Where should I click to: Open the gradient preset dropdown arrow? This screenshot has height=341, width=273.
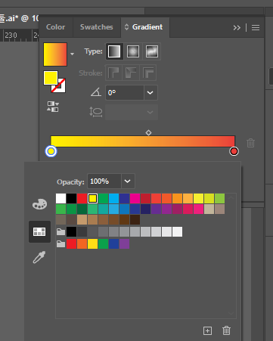coord(72,54)
